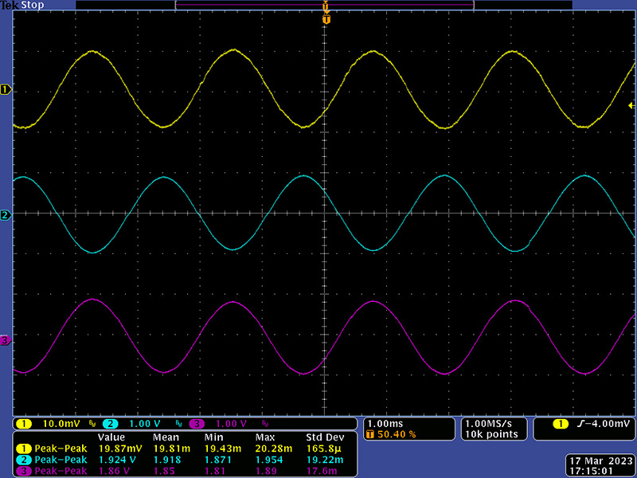
Task: Click the rising edge trigger slope icon
Action: [x=581, y=425]
